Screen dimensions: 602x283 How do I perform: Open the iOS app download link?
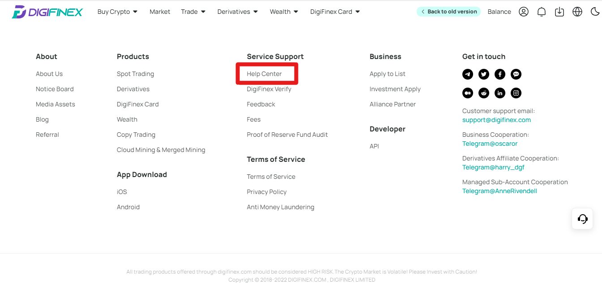tap(122, 192)
